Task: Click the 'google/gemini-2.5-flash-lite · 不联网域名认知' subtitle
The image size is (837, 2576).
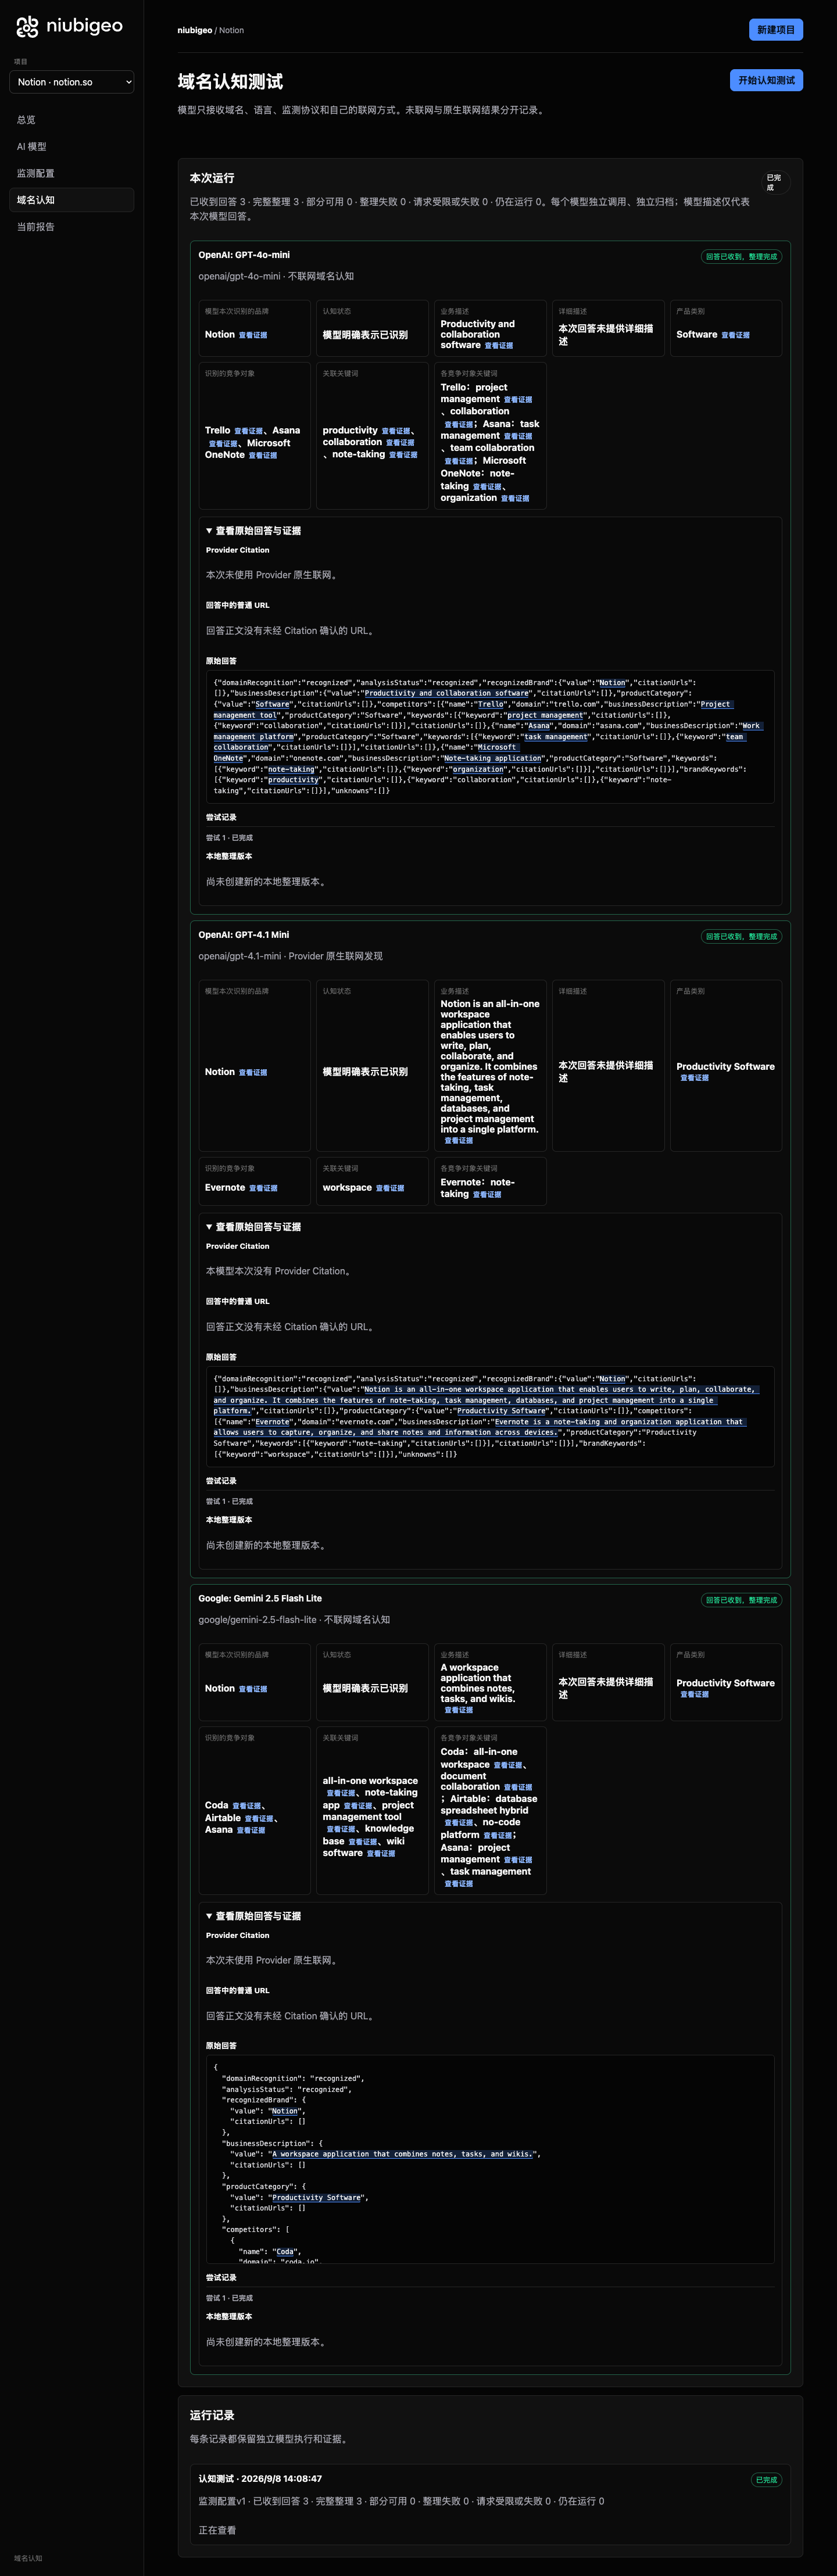Action: (x=294, y=1619)
